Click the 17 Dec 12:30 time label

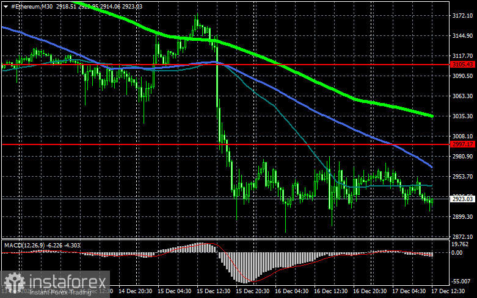(x=448, y=291)
